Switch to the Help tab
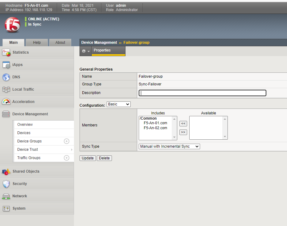This screenshot has width=287, height=226. (37, 43)
